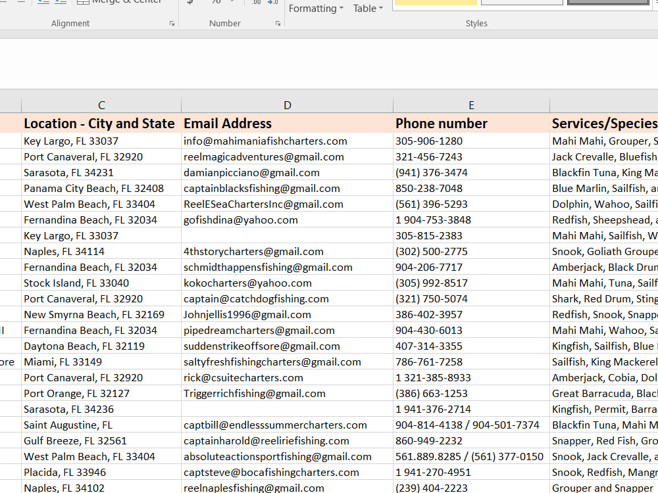Select the rick@csuitecharters.com cell
Viewport: 658px width, 493px height.
pyautogui.click(x=287, y=378)
